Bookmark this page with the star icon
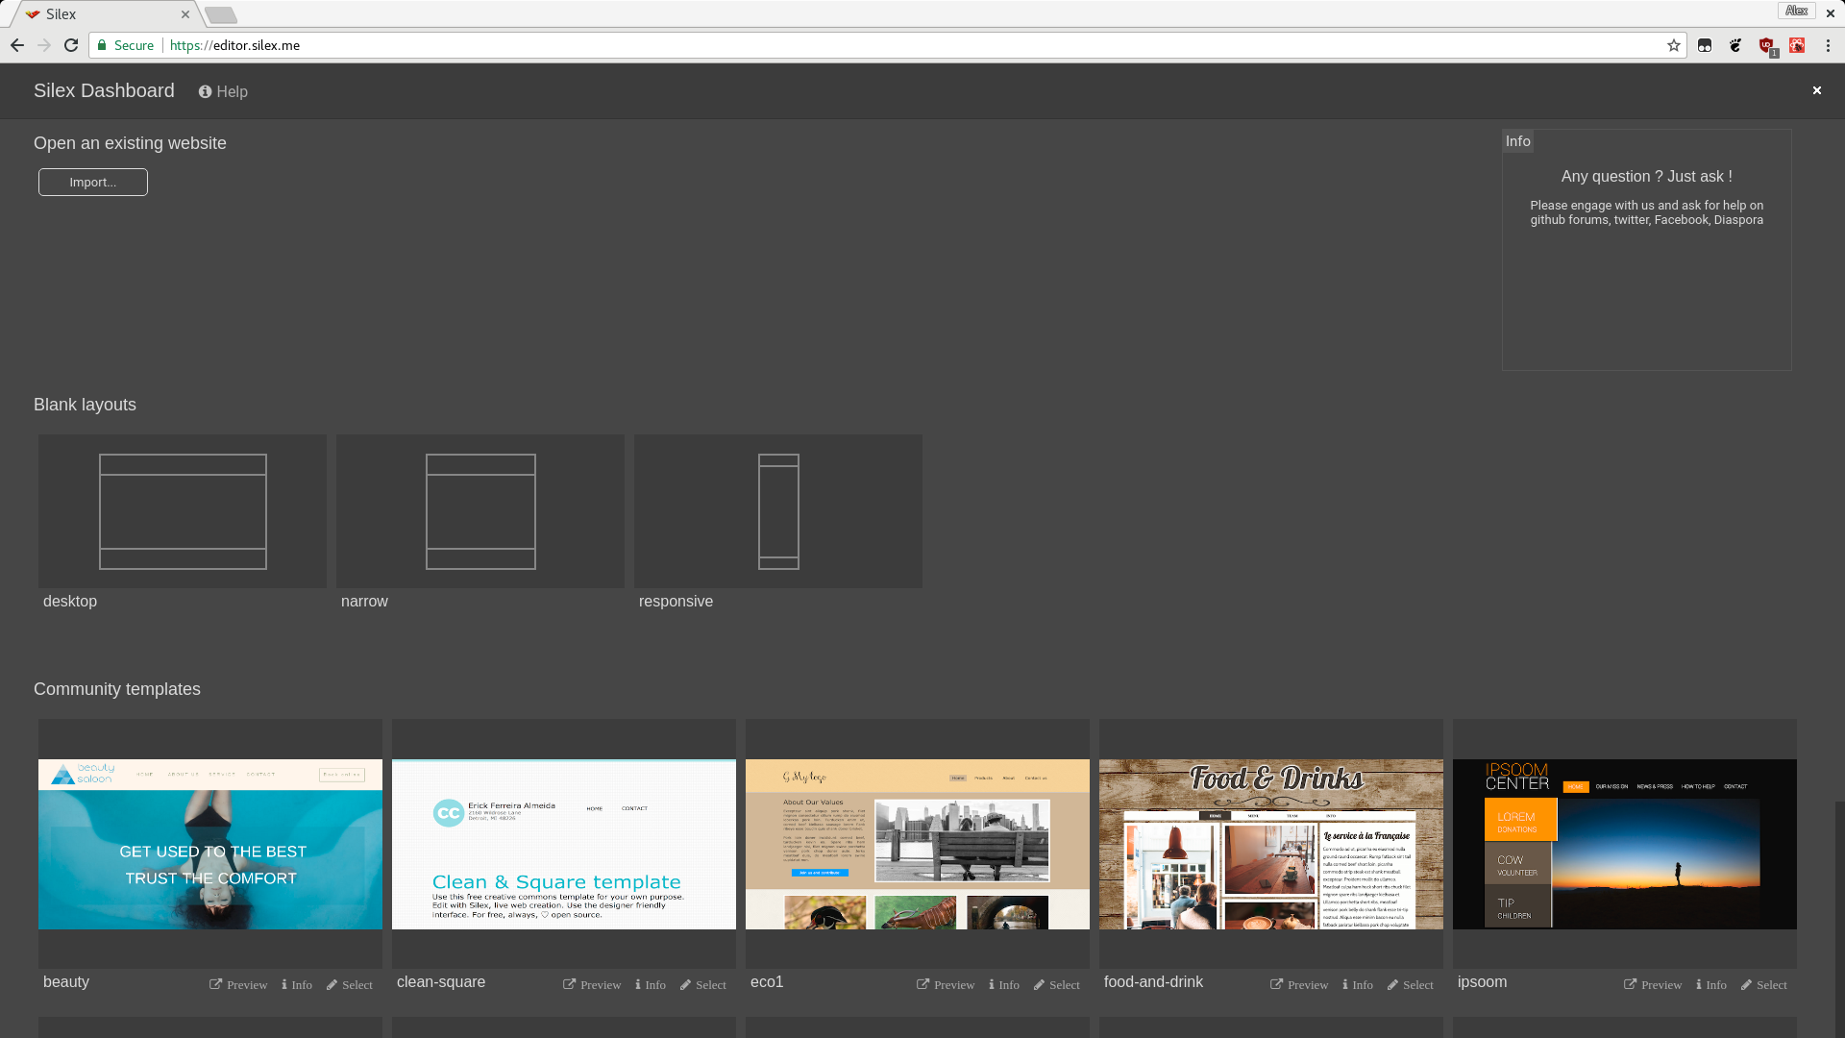 pyautogui.click(x=1674, y=45)
